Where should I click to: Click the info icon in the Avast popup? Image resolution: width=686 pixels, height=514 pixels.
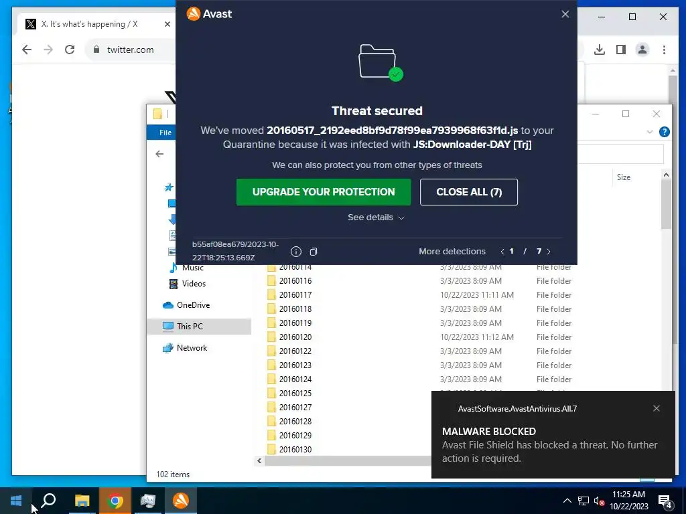[295, 252]
